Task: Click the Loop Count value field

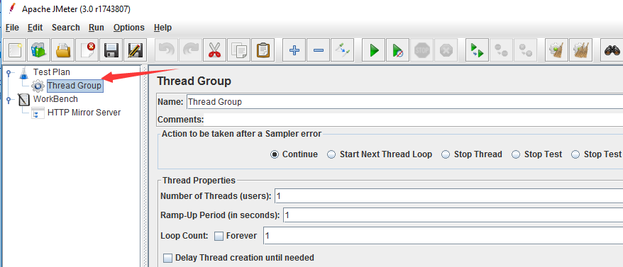Action: [x=443, y=236]
